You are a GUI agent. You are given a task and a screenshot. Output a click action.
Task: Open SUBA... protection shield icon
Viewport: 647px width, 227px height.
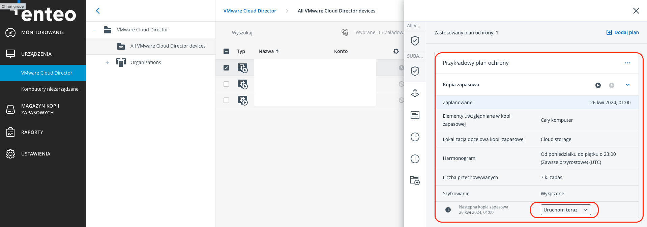tap(415, 71)
